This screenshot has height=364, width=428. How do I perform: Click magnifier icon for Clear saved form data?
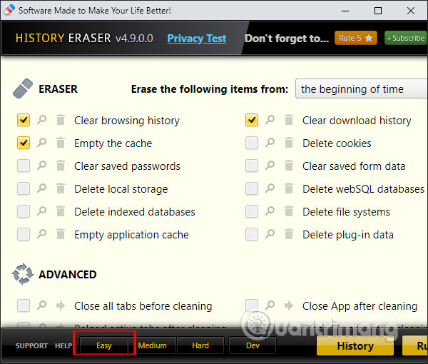click(270, 166)
